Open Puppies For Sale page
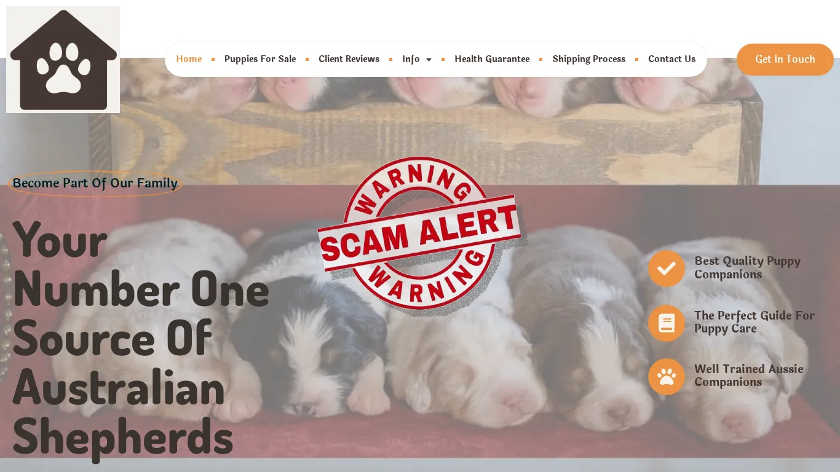 [260, 59]
